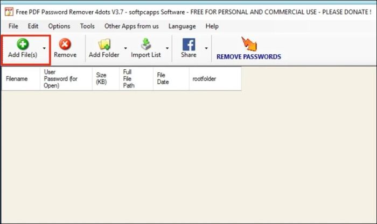377x224 pixels.
Task: Open the File menu
Action: [x=13, y=26]
